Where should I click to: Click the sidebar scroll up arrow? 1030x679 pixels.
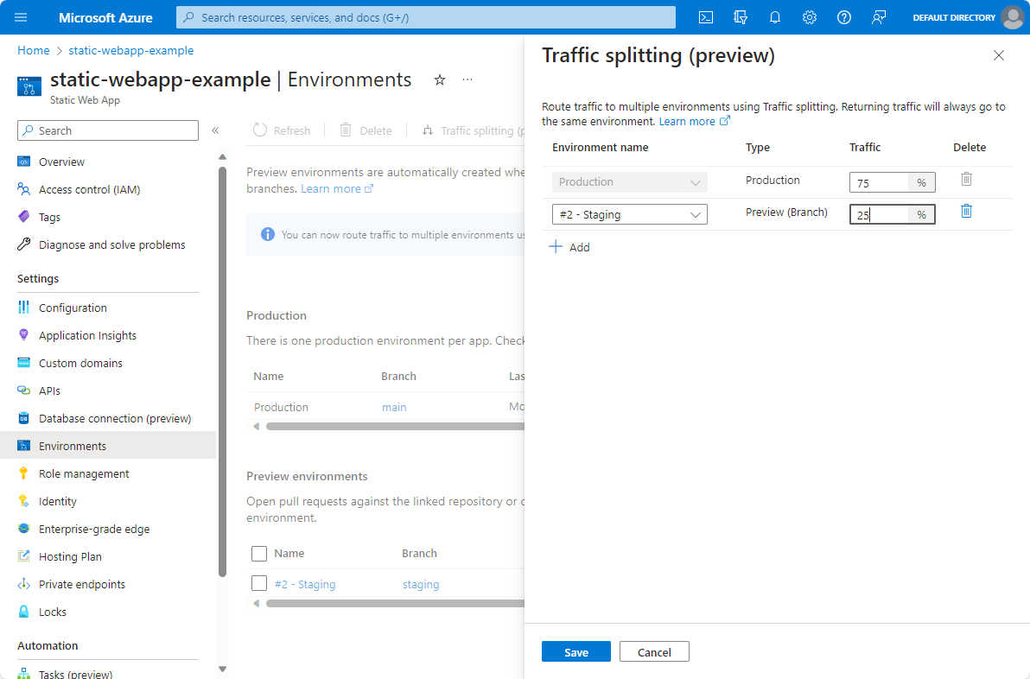click(x=223, y=157)
